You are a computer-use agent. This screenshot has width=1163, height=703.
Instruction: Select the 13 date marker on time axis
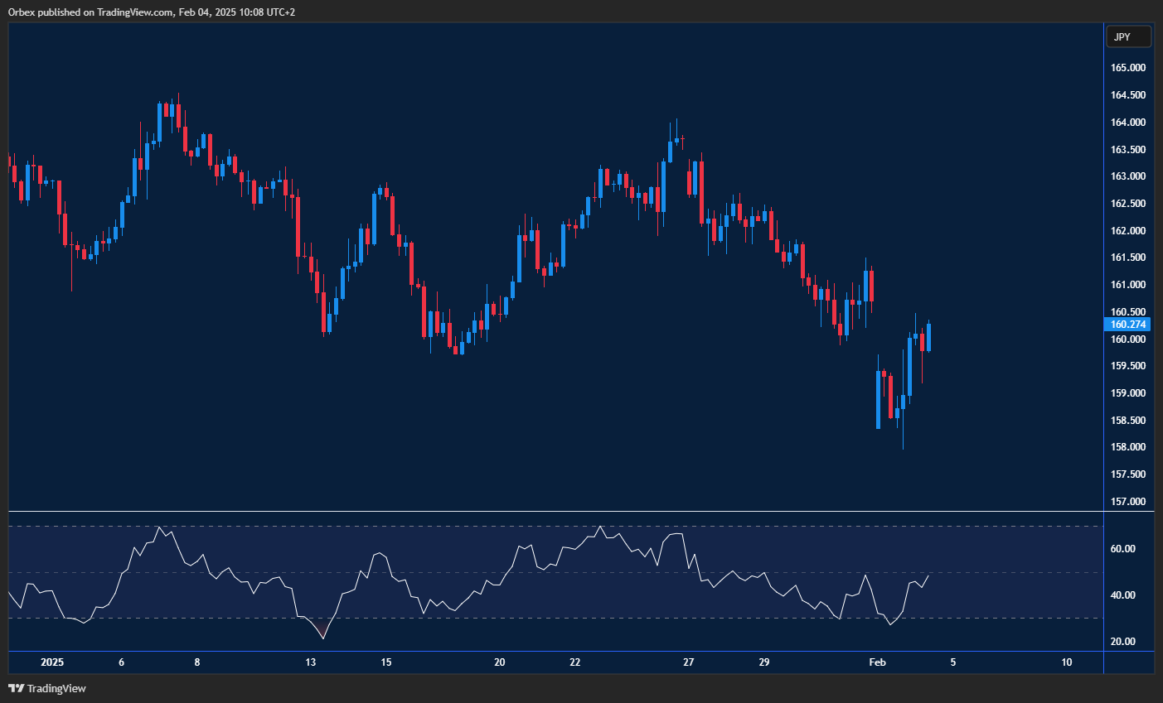point(311,662)
